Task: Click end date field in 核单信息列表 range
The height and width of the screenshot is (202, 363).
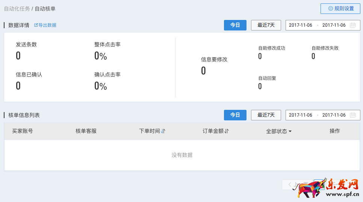Action: coord(334,115)
